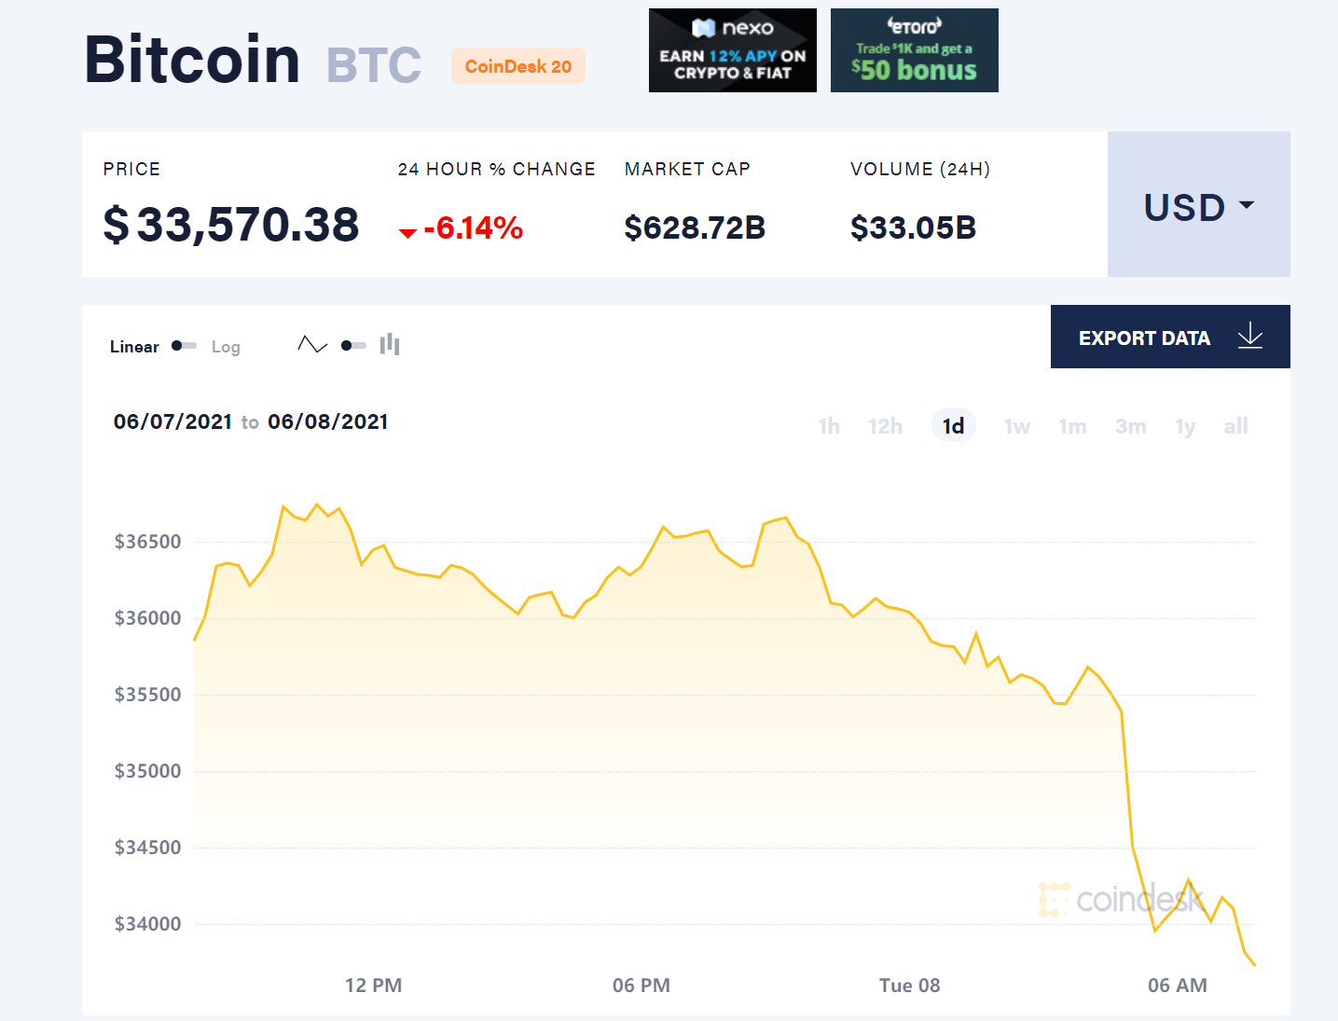Select the 1d time range
This screenshot has width=1338, height=1021.
tap(953, 426)
